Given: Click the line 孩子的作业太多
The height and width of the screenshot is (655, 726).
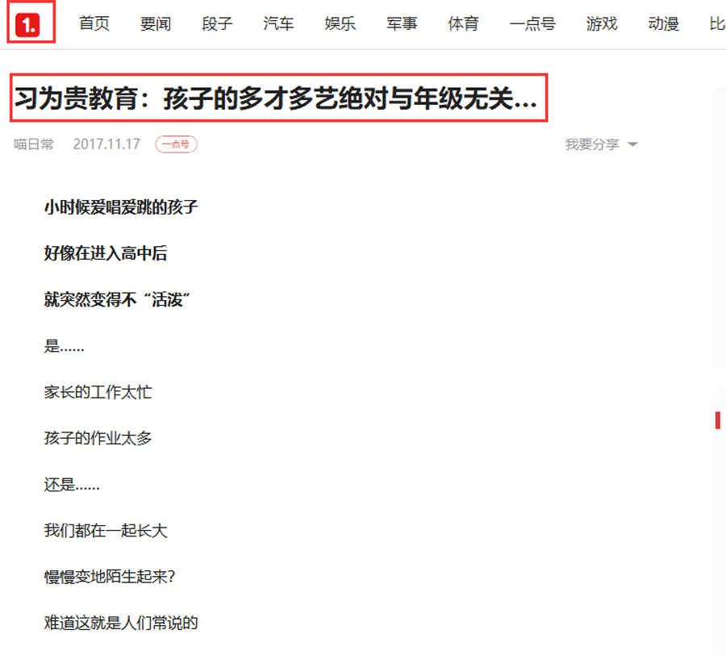Looking at the screenshot, I should [98, 438].
